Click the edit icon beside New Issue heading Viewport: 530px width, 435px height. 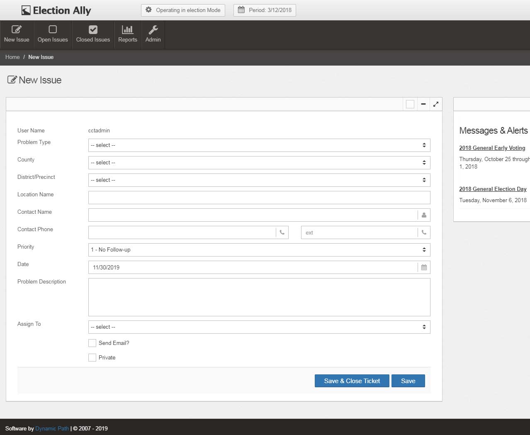[12, 80]
